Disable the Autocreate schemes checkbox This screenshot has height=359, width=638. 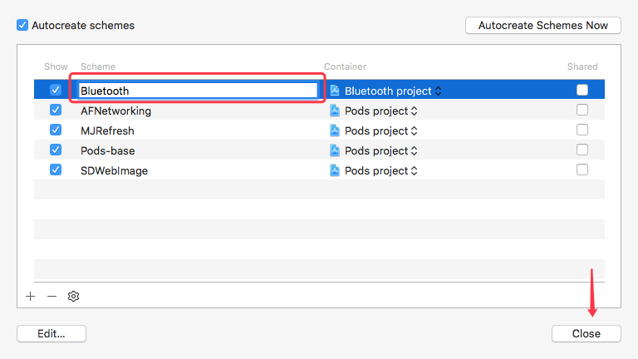pos(22,25)
